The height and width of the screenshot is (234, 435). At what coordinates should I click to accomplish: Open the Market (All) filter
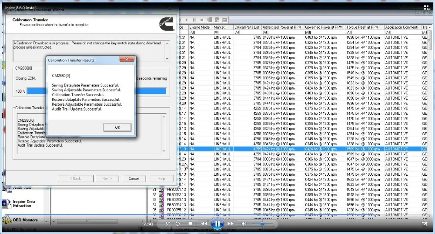(223, 32)
